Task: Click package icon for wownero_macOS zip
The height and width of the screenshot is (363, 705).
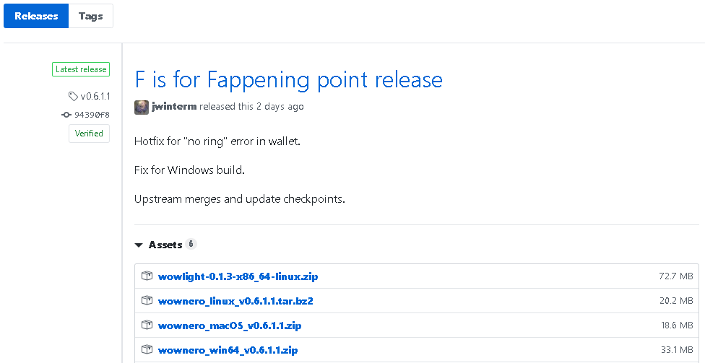Action: [x=147, y=325]
